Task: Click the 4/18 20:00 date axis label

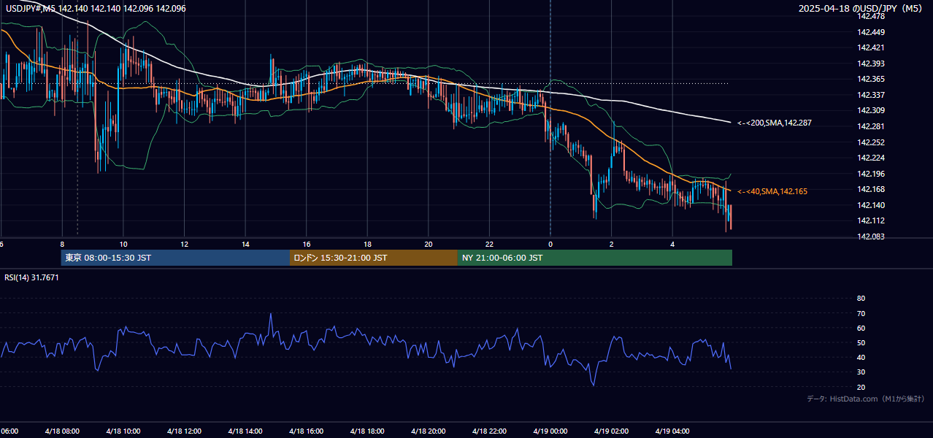Action: click(428, 431)
